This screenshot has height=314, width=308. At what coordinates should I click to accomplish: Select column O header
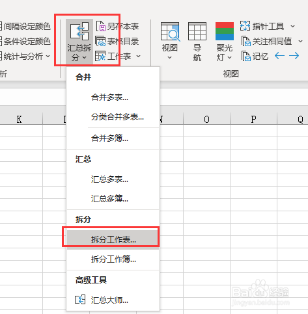(206, 119)
